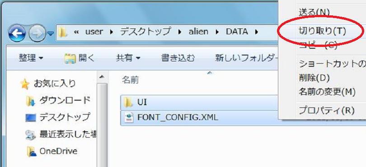This screenshot has height=167, width=366.
Task: Go back with the blue Back arrow
Action: click(17, 33)
